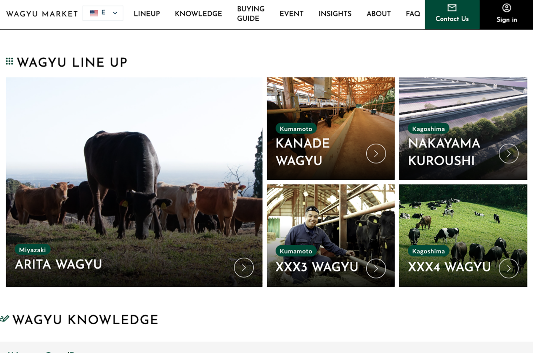Click the arrow circle on XXX3 Wagyu card
The width and height of the screenshot is (533, 353).
pyautogui.click(x=376, y=268)
